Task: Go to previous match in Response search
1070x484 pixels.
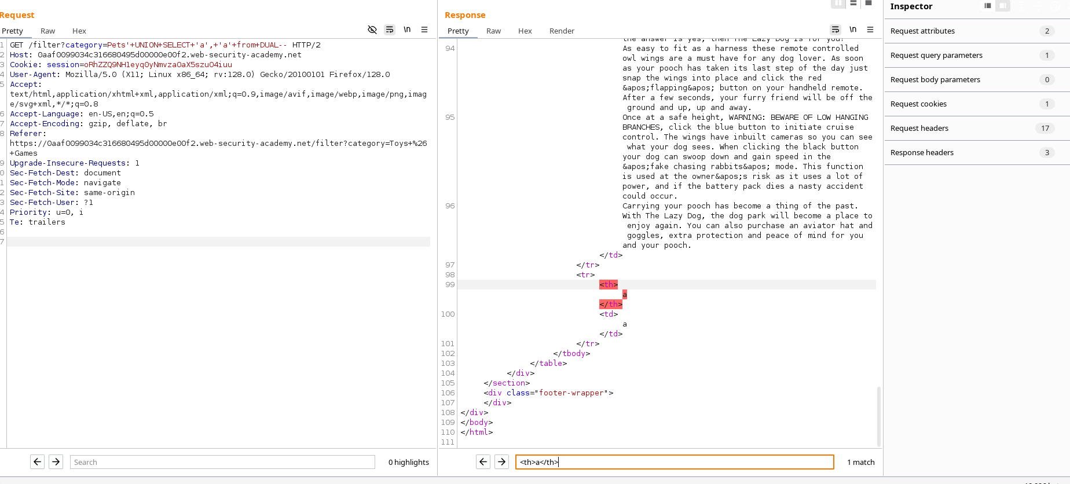Action: (x=483, y=461)
